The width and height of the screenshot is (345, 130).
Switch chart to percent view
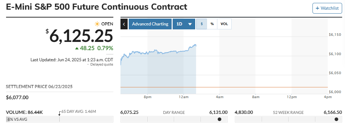[x=212, y=24]
